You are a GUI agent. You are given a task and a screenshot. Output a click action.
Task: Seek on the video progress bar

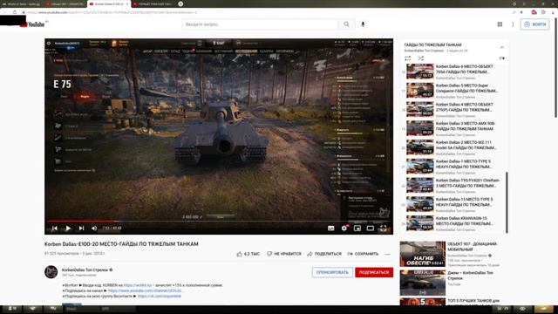point(219,221)
